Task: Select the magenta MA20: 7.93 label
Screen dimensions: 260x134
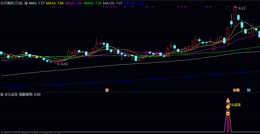Action: tap(74, 3)
